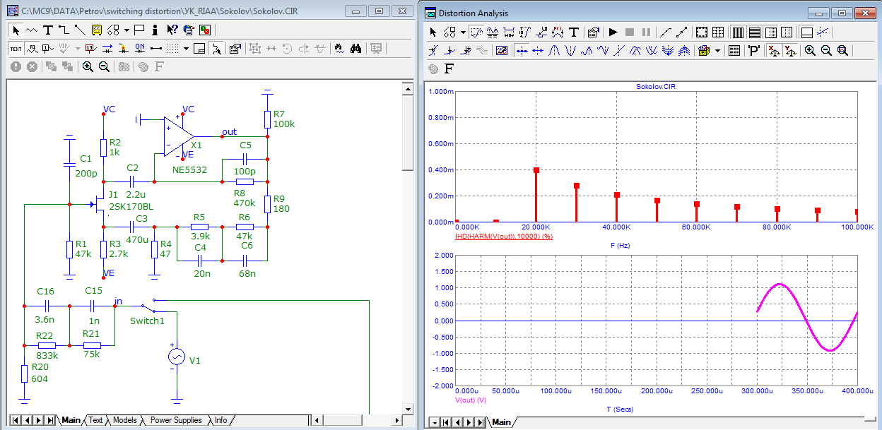Click the schematic vertical scrollbar down arrow
This screenshot has width=882, height=430.
pyautogui.click(x=407, y=409)
